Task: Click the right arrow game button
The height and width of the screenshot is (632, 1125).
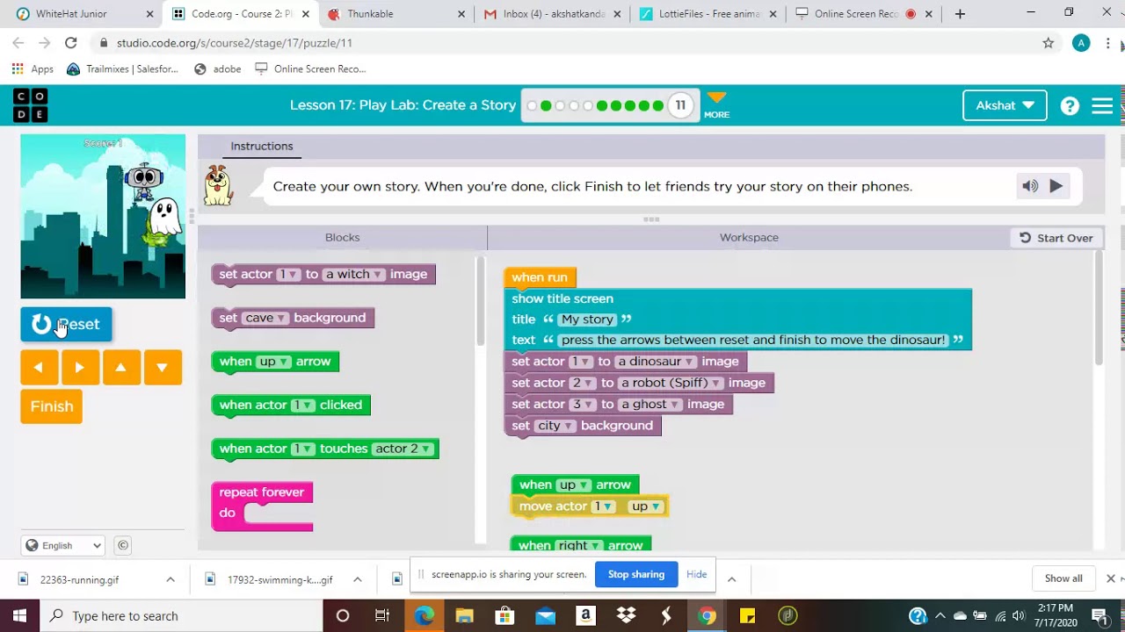Action: tap(80, 368)
